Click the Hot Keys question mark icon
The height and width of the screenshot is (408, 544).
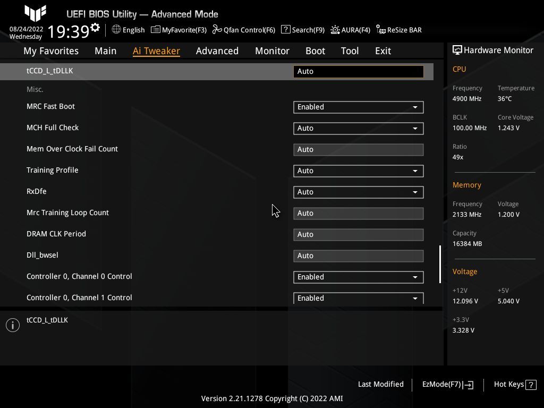pos(531,385)
